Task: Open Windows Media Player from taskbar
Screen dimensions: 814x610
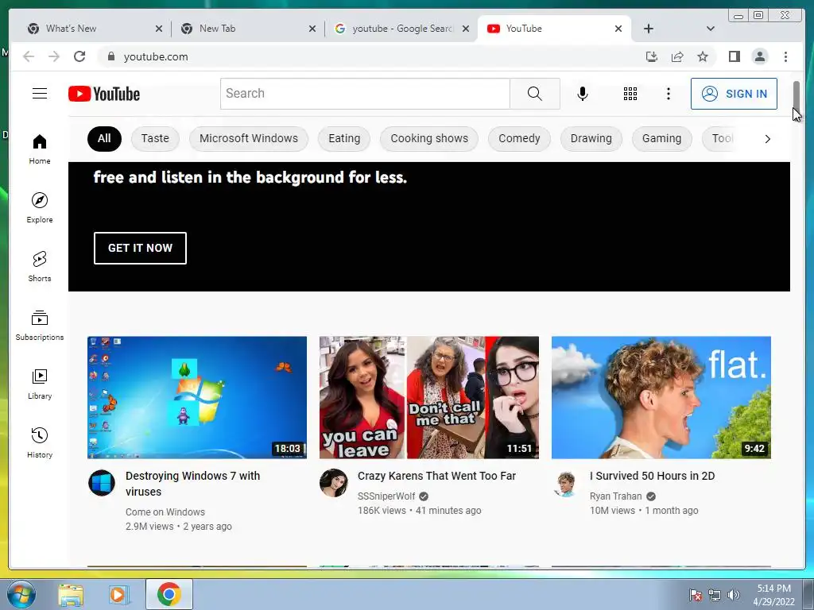Action: tap(118, 595)
